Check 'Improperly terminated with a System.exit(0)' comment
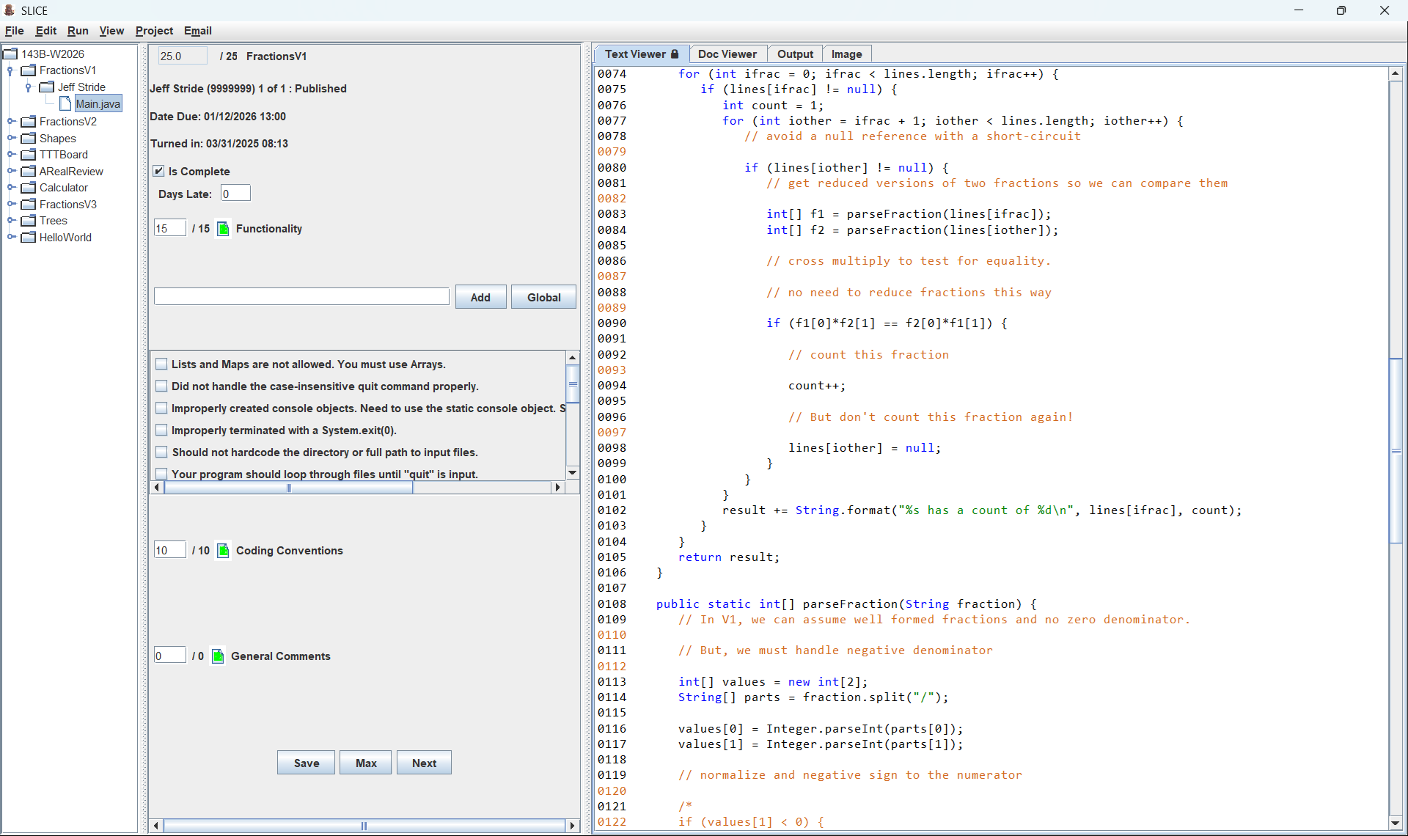The width and height of the screenshot is (1408, 836). click(161, 430)
